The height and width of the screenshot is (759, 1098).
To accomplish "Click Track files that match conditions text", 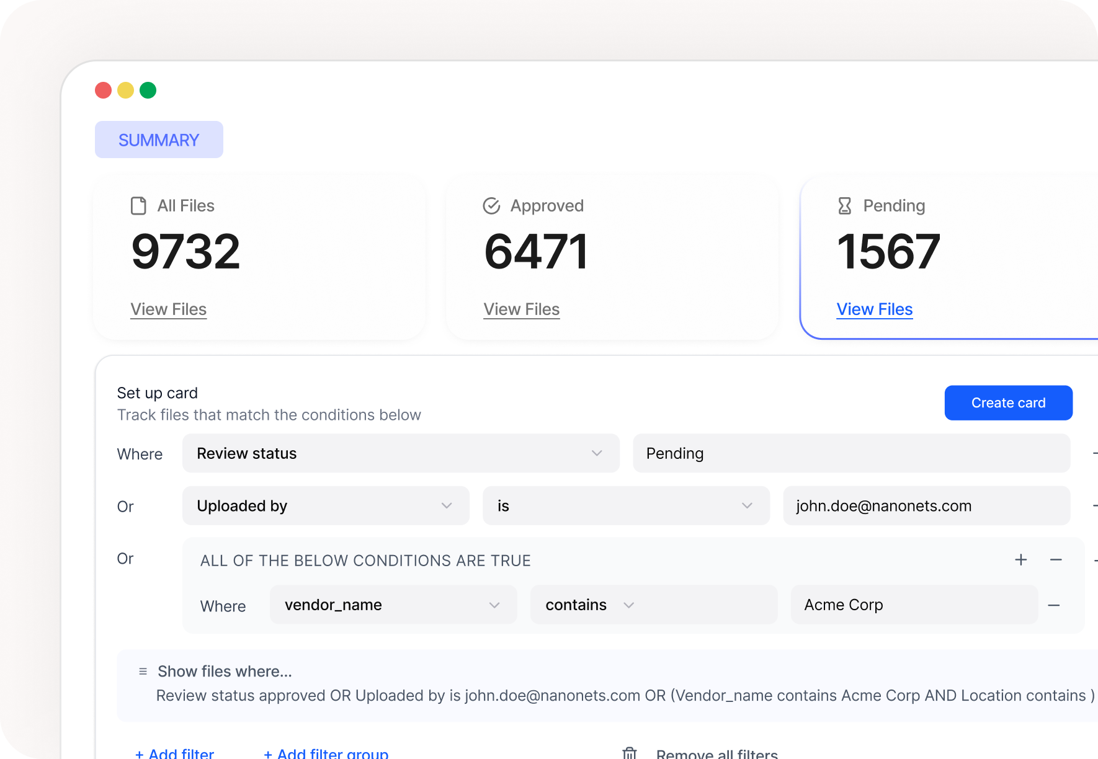I will pos(269,415).
